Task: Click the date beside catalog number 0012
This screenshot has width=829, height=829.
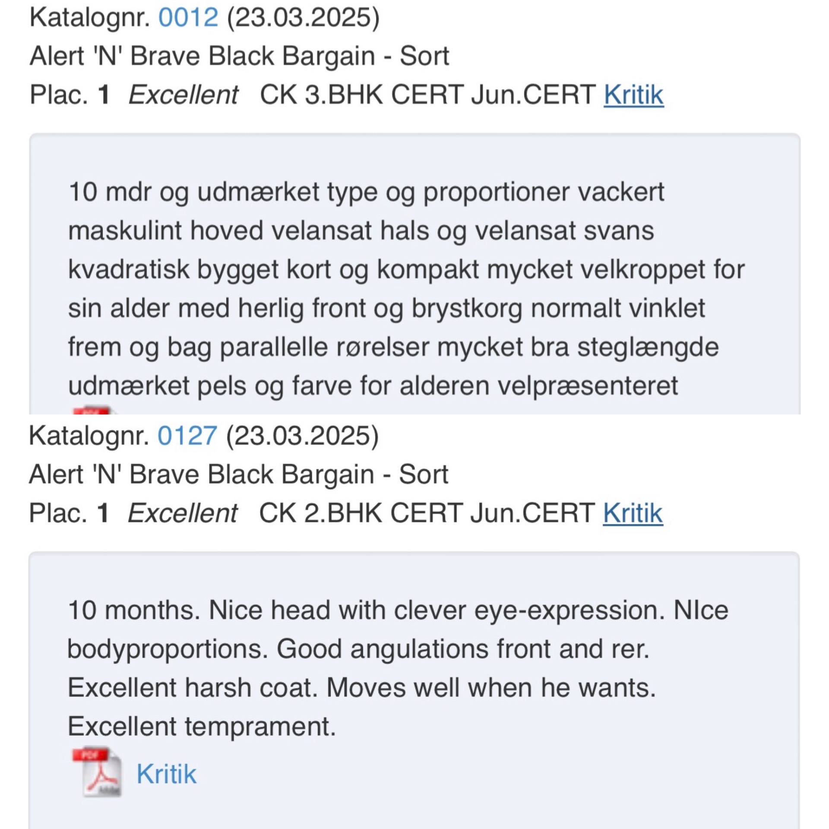Action: pos(303,18)
